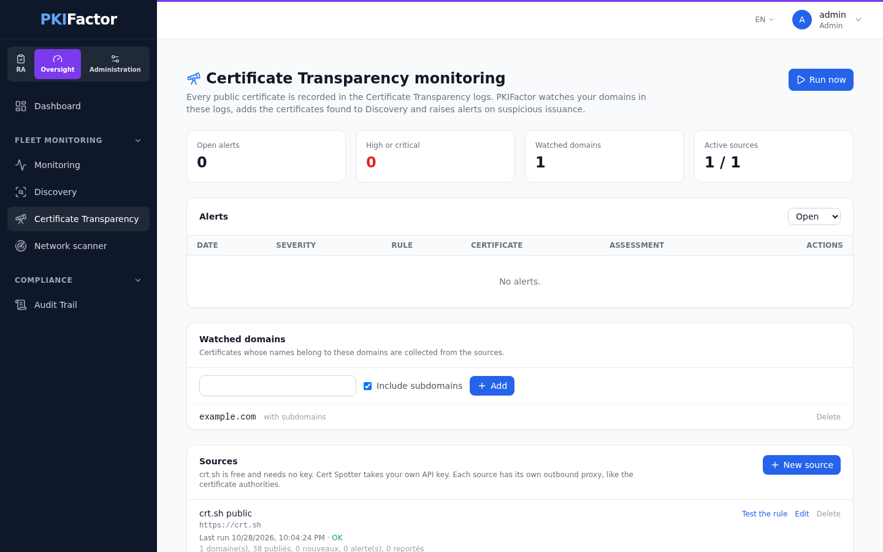Click the Monitoring pulse icon

pyautogui.click(x=21, y=165)
